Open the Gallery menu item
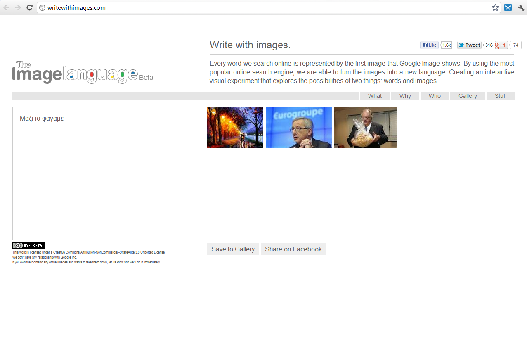This screenshot has width=527, height=363. point(468,96)
